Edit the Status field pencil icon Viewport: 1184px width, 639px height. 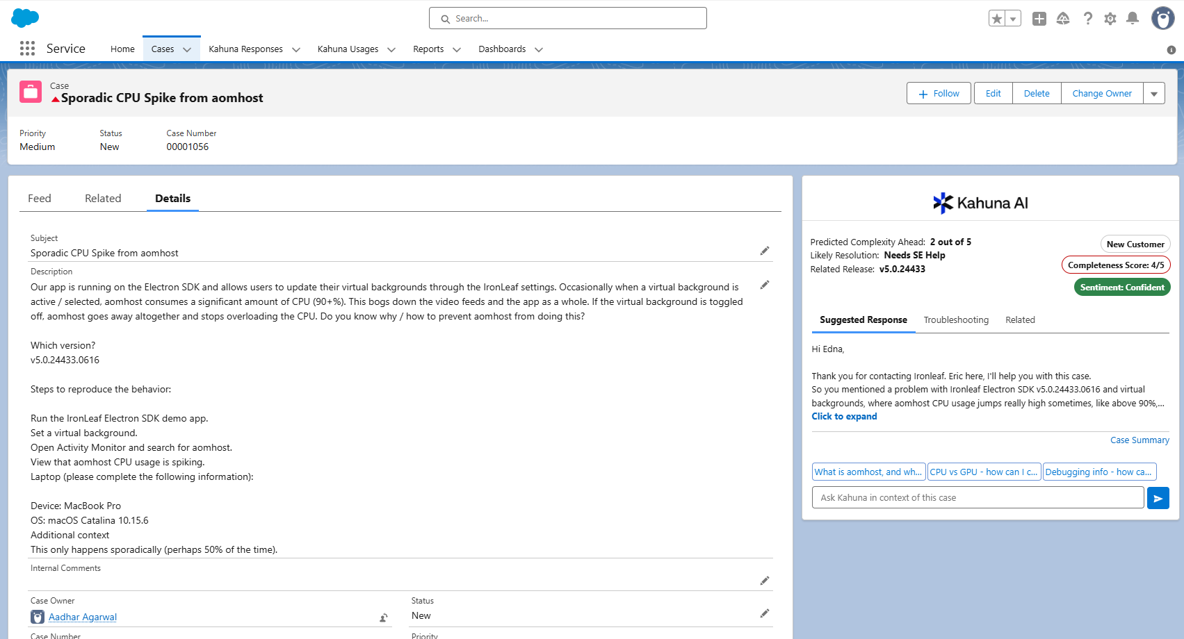[765, 613]
